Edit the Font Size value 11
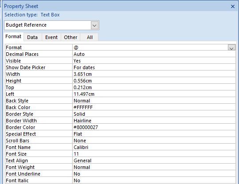Viewport: 239px width, 184px height. (154, 154)
